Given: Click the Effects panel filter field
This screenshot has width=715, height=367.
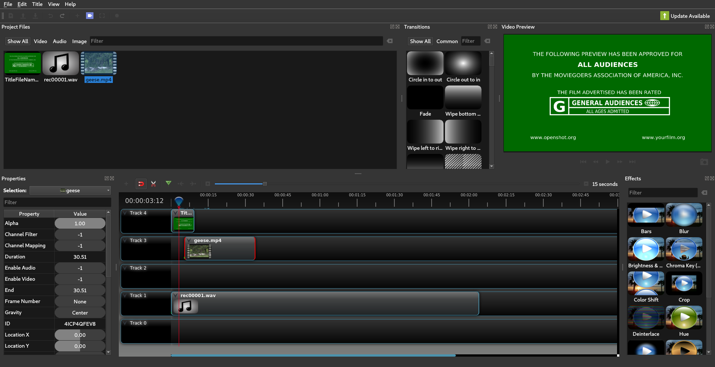Looking at the screenshot, I should tap(662, 193).
